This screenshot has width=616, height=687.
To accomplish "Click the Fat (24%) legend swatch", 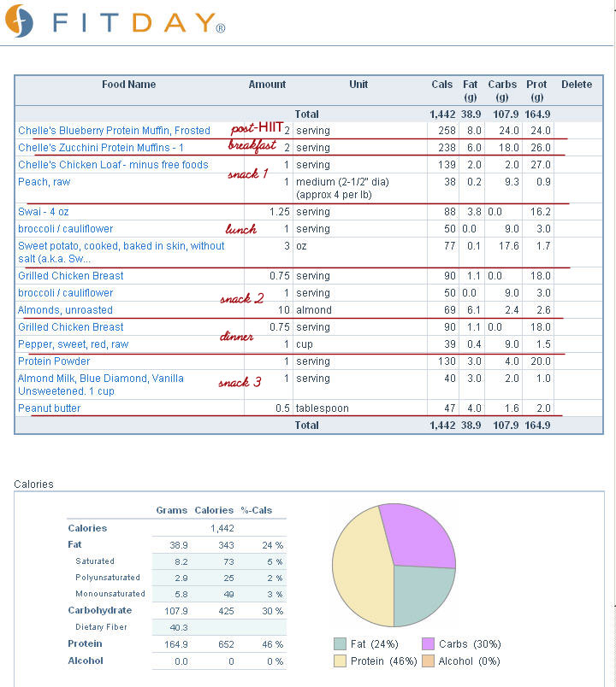I will pyautogui.click(x=340, y=644).
